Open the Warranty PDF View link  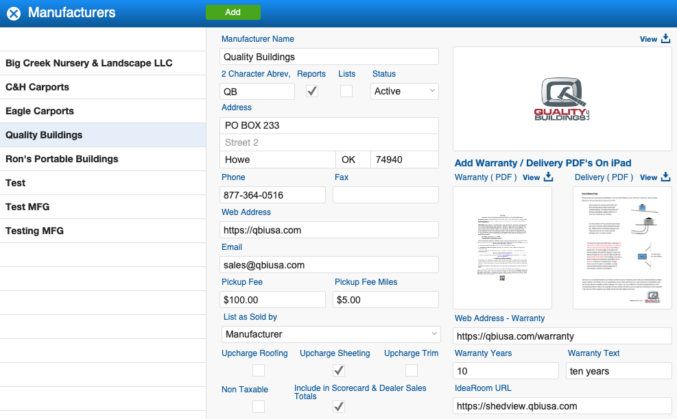point(531,177)
